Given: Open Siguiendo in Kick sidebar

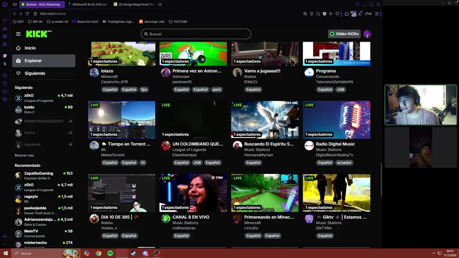Looking at the screenshot, I should [x=44, y=73].
